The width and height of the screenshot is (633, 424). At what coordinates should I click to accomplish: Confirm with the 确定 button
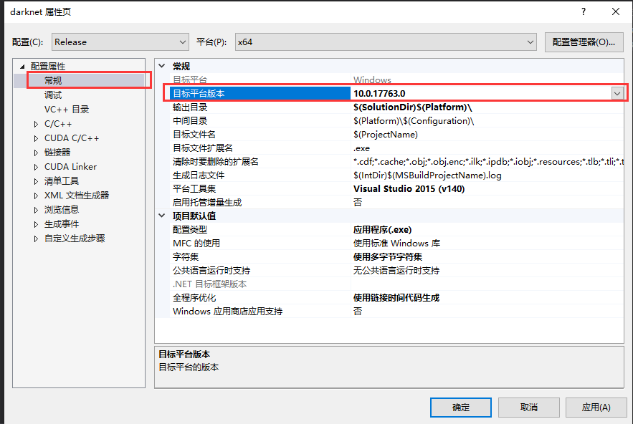[461, 408]
